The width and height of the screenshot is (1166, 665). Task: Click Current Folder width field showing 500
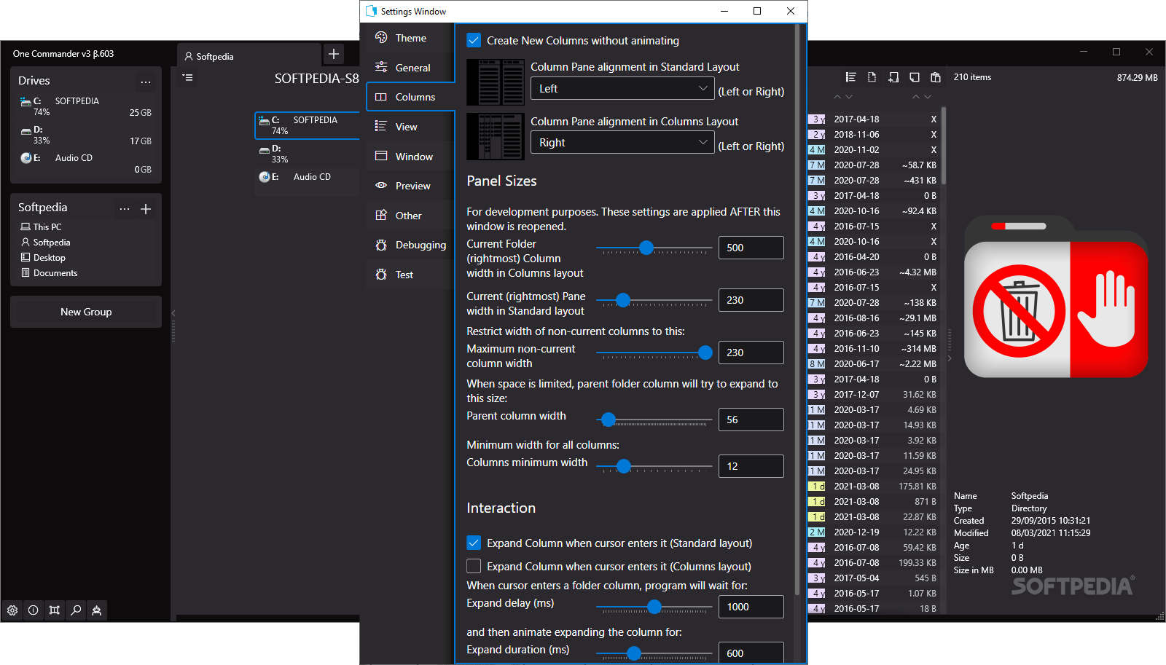coord(751,248)
